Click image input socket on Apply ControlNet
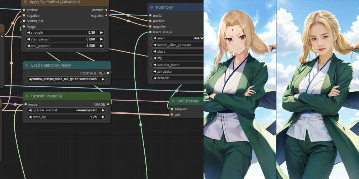Screen dimensions: 359x179 coord(24,27)
